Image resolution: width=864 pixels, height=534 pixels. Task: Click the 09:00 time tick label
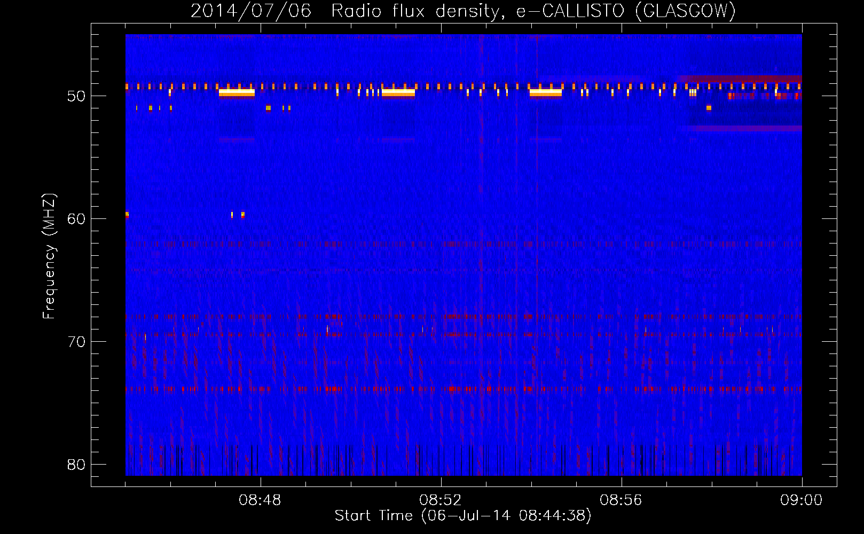coord(802,500)
